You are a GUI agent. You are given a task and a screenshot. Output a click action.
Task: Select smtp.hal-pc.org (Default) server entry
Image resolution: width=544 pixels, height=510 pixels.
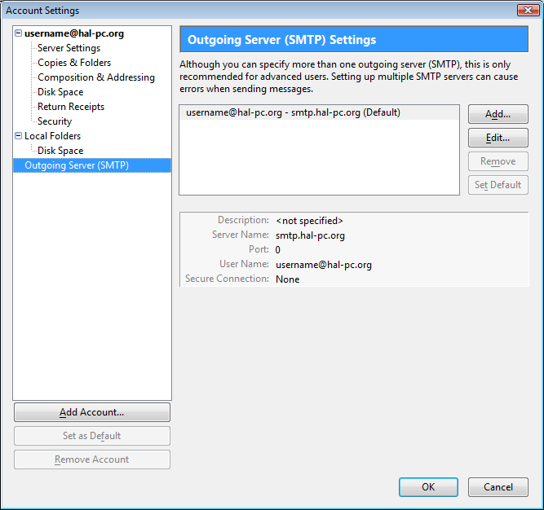click(x=319, y=112)
